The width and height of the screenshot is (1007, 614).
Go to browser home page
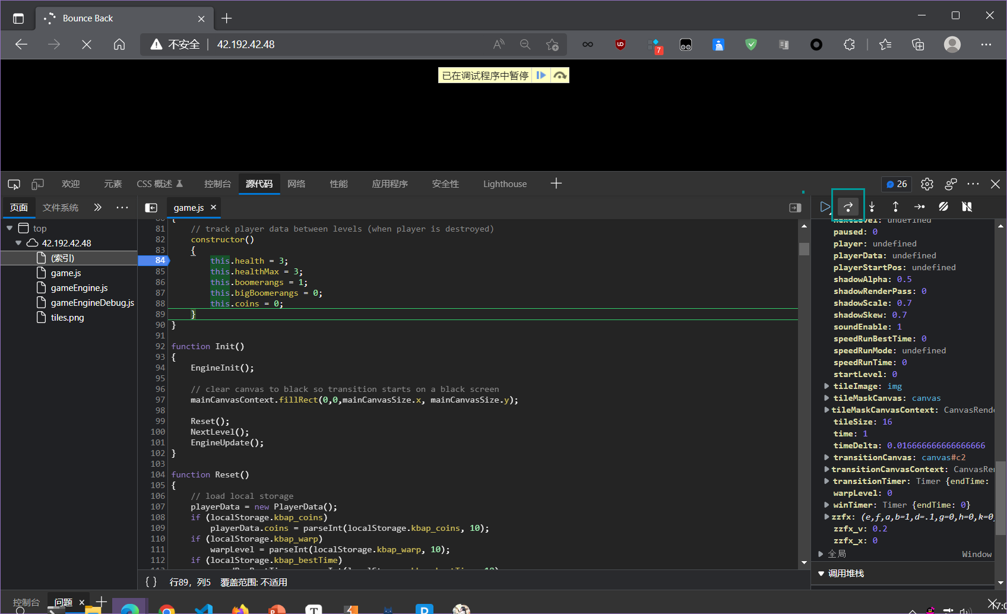[x=119, y=45]
